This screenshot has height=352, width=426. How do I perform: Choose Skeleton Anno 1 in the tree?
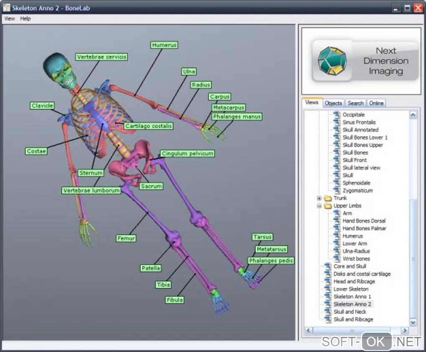pyautogui.click(x=352, y=296)
